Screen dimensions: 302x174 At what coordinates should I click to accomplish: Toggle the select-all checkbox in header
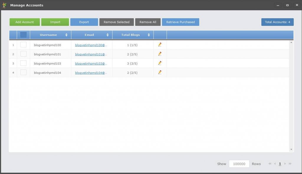[23, 35]
